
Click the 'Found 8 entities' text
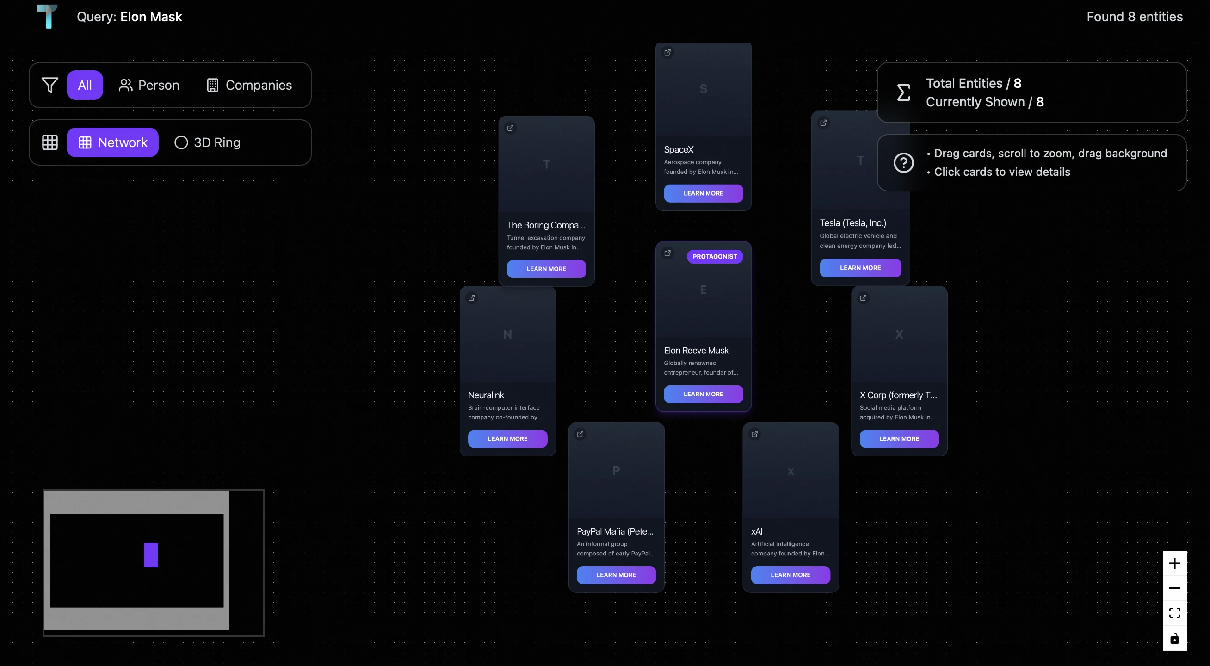(1135, 17)
